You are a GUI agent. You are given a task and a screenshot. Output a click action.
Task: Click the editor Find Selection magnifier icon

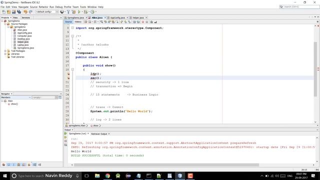point(101,22)
